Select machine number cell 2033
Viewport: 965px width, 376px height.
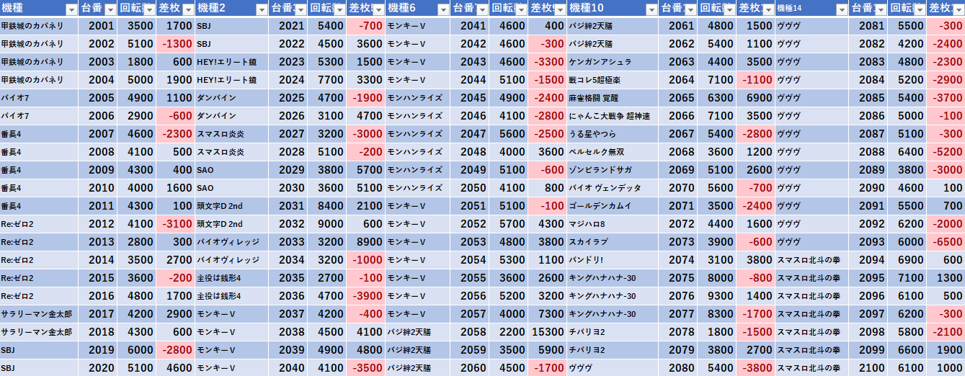click(x=288, y=242)
